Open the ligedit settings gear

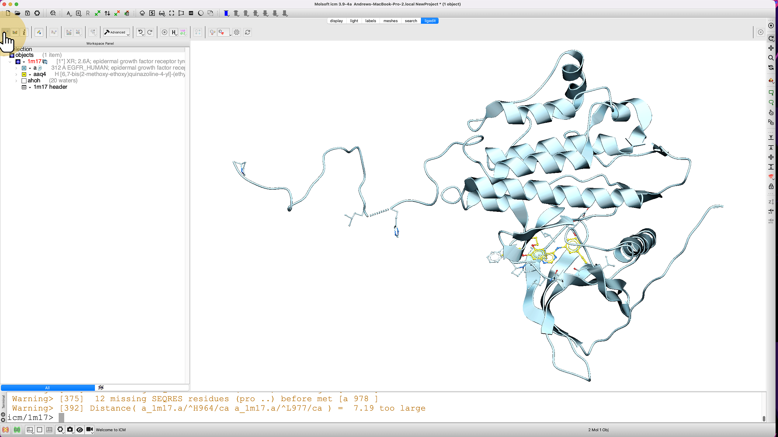tap(237, 32)
